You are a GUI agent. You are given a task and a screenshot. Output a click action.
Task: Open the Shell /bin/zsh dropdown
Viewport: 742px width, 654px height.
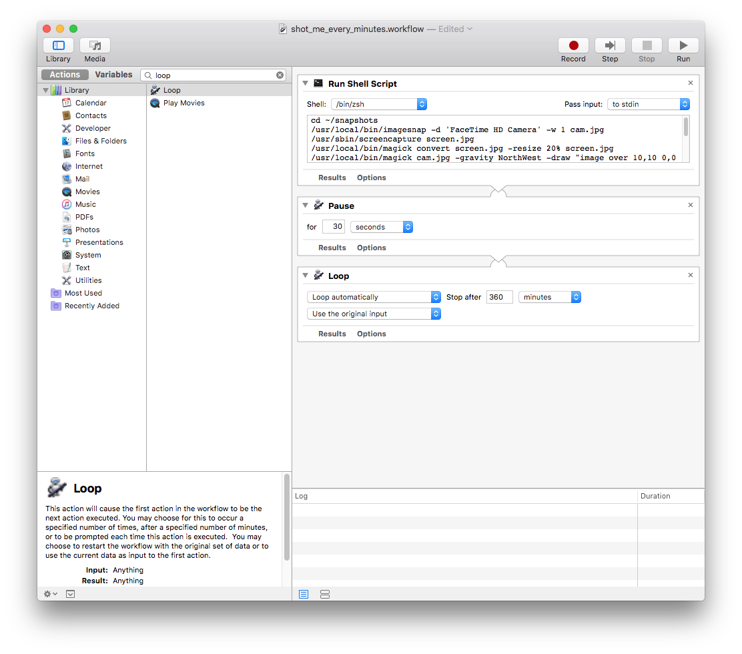[x=378, y=104]
